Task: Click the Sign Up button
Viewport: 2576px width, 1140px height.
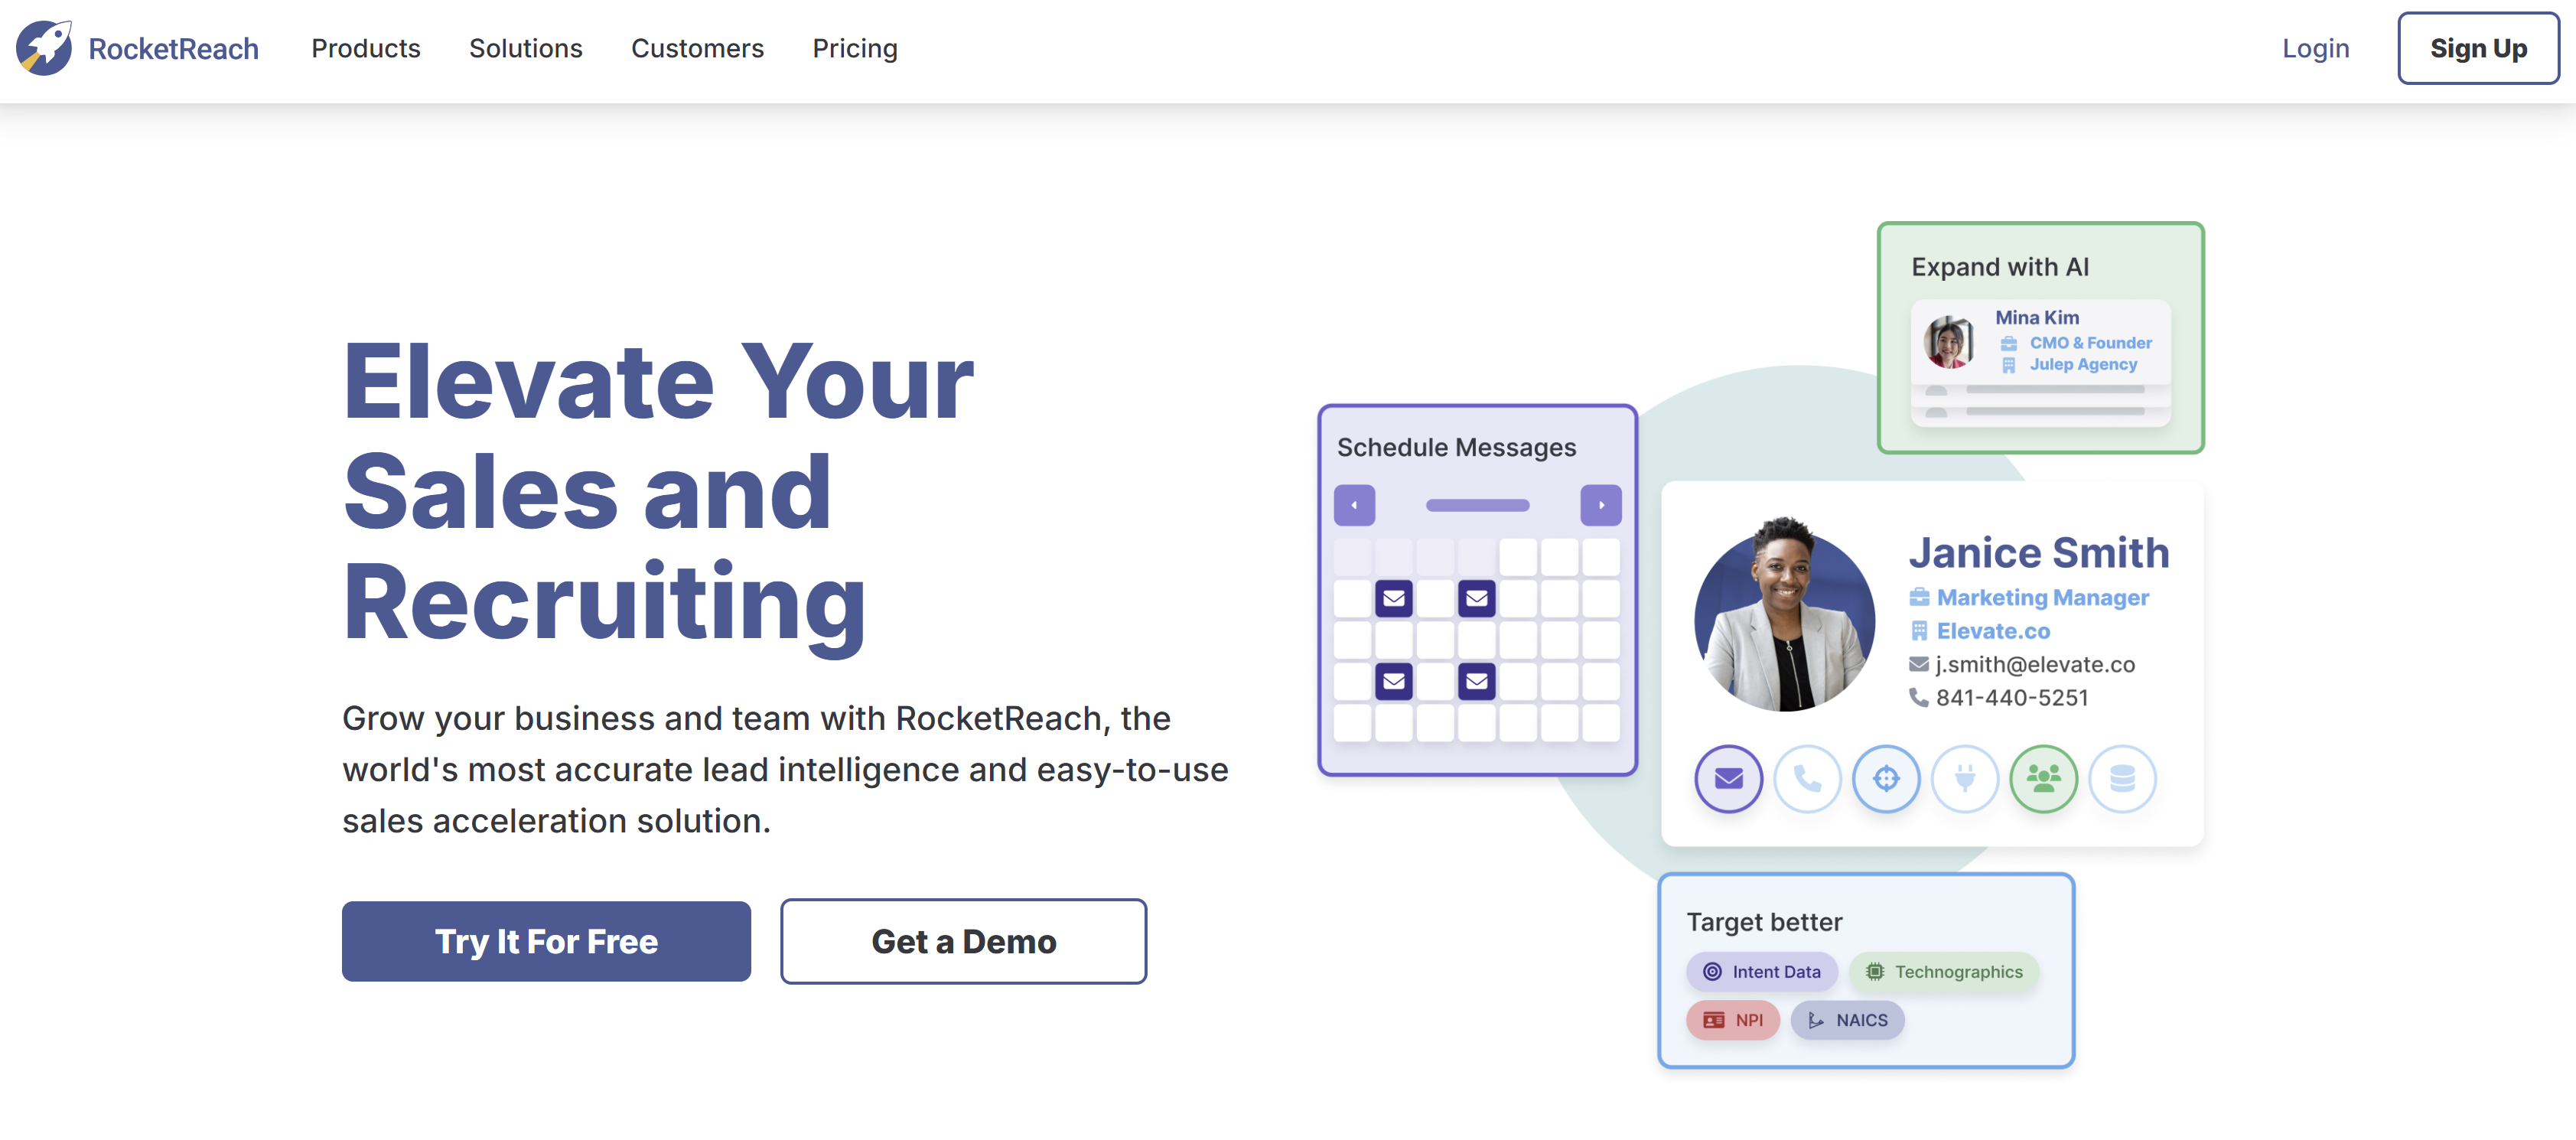Action: click(x=2477, y=48)
